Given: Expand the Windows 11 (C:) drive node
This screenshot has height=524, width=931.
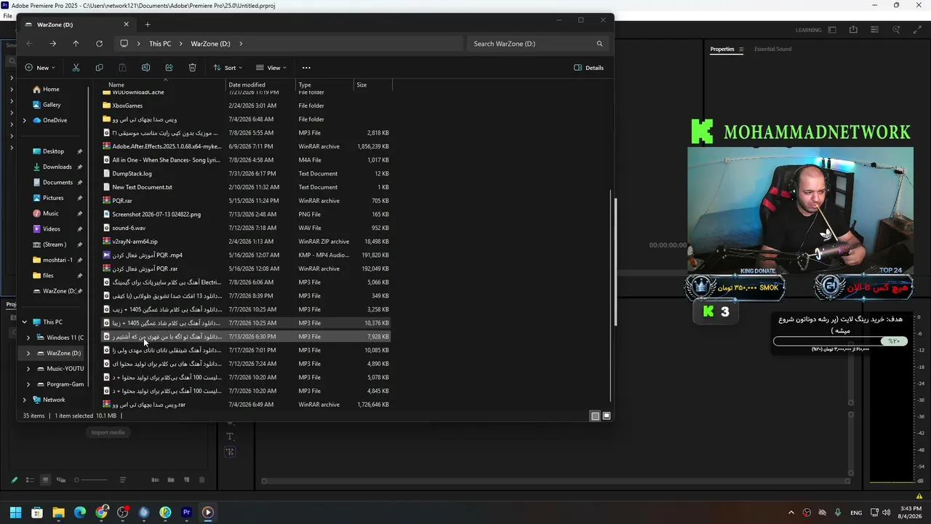Looking at the screenshot, I should [28, 338].
